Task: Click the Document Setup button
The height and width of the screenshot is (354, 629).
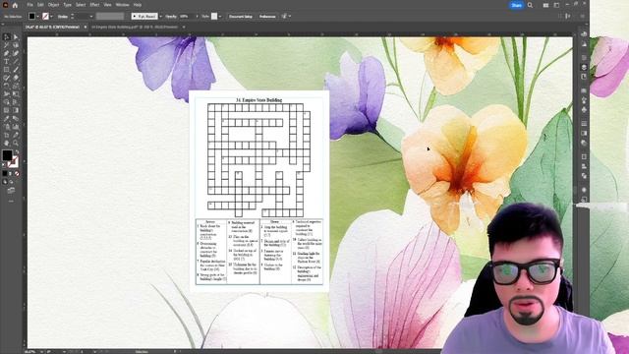Action: (x=241, y=17)
